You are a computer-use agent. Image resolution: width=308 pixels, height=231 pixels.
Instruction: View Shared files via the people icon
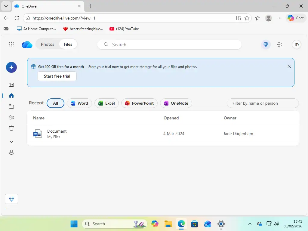click(11, 117)
